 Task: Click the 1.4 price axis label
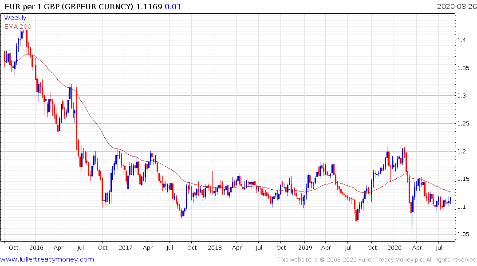click(x=461, y=40)
